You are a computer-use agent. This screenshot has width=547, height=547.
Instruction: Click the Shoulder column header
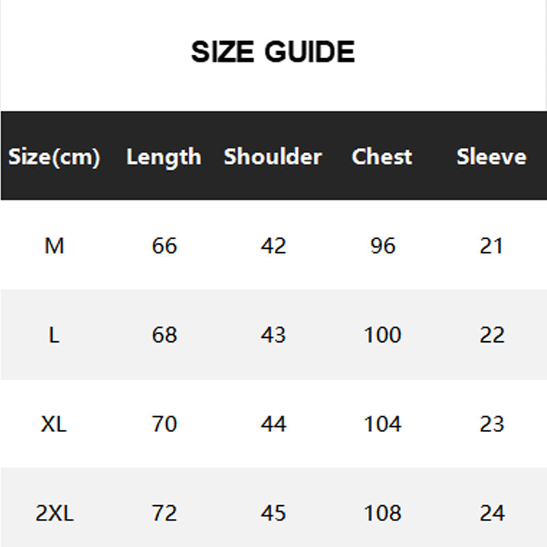point(273,157)
